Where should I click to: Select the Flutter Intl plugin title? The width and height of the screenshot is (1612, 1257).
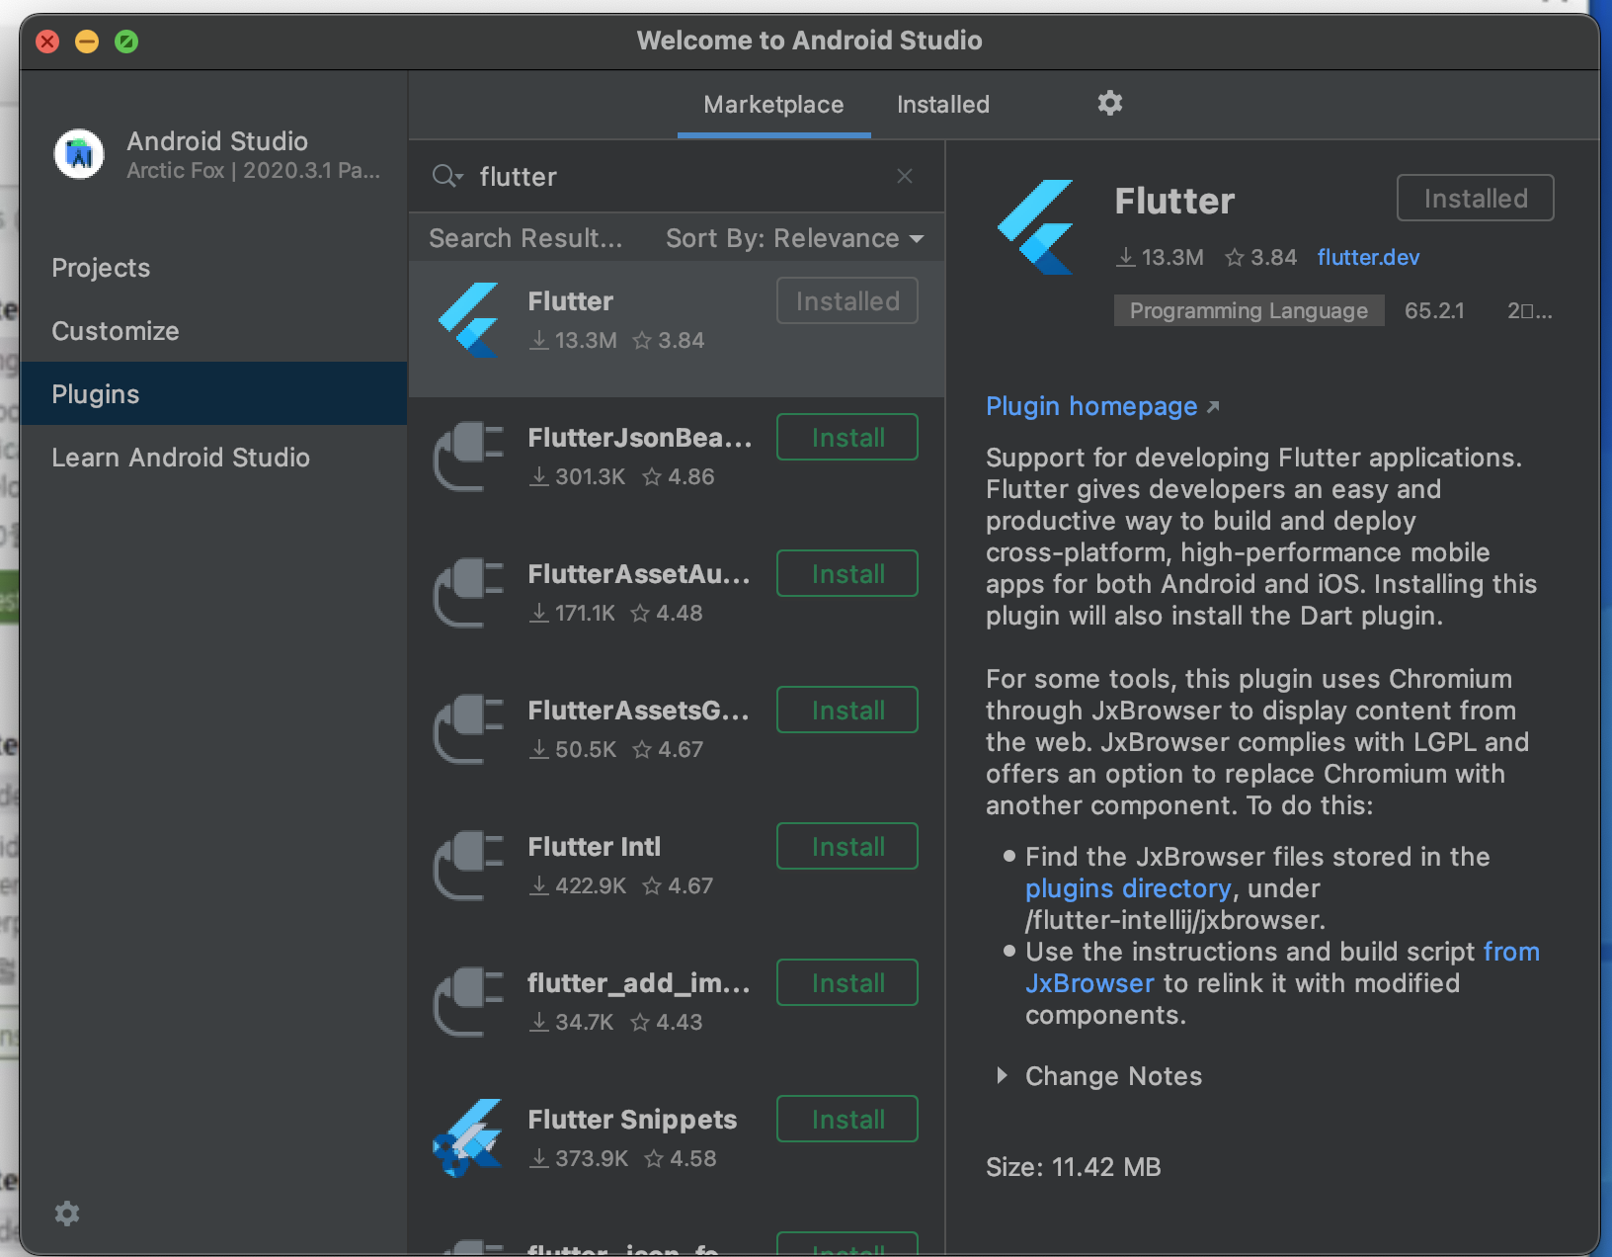click(x=595, y=847)
